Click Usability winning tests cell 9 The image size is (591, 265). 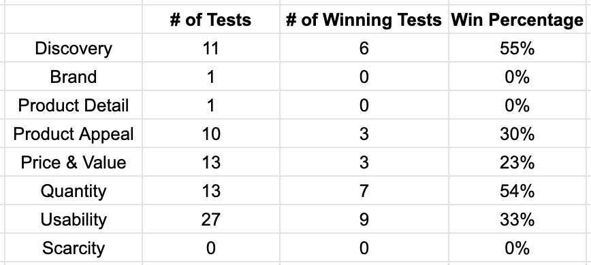pyautogui.click(x=364, y=219)
